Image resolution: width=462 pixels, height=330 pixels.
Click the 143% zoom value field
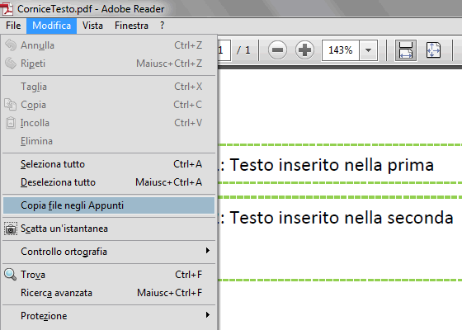[341, 50]
